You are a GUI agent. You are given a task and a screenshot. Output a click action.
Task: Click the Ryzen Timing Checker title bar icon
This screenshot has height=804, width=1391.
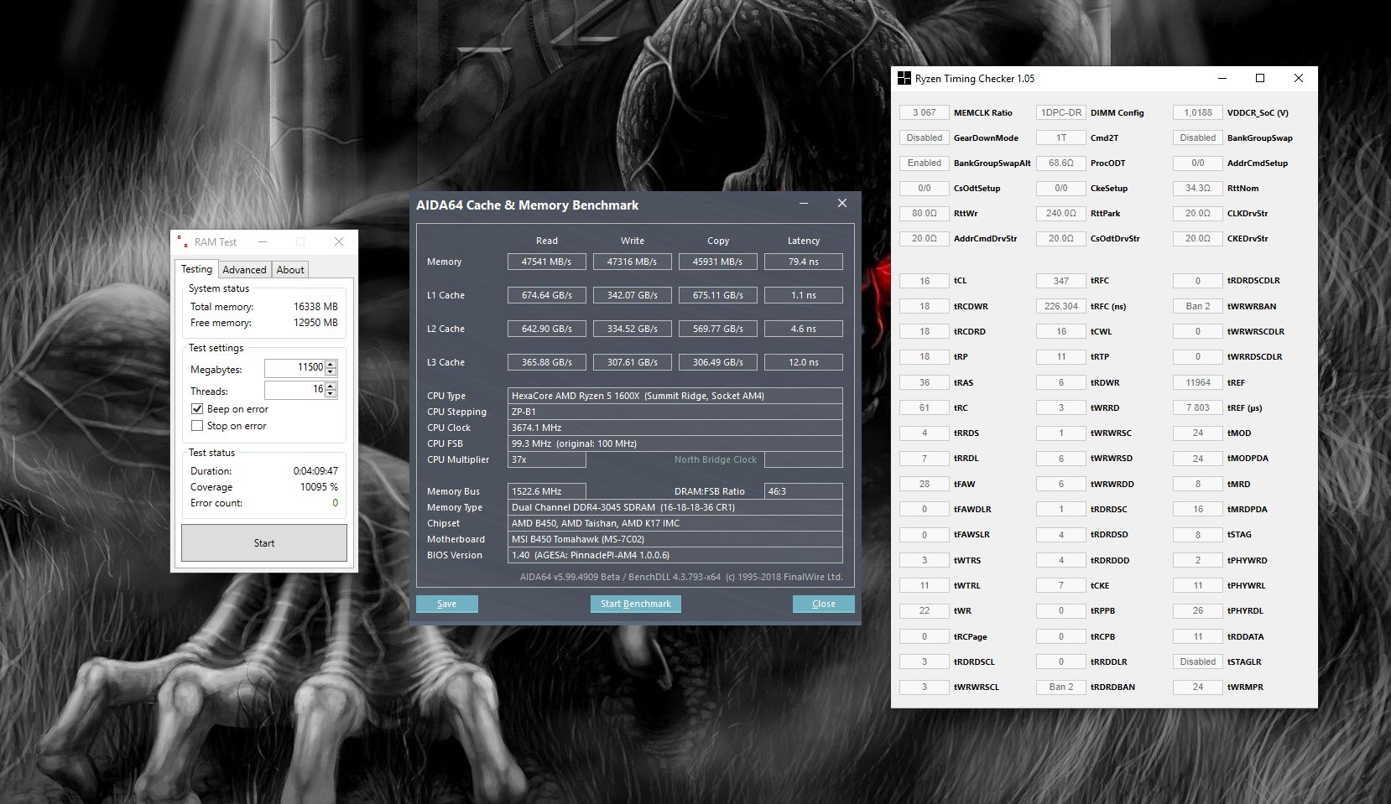(x=904, y=78)
